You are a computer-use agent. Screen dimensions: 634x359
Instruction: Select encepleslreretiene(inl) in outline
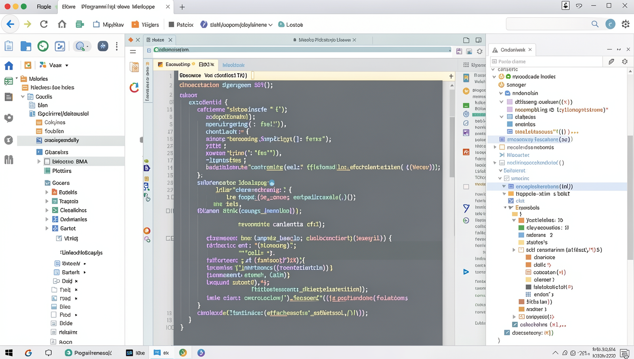558,186
